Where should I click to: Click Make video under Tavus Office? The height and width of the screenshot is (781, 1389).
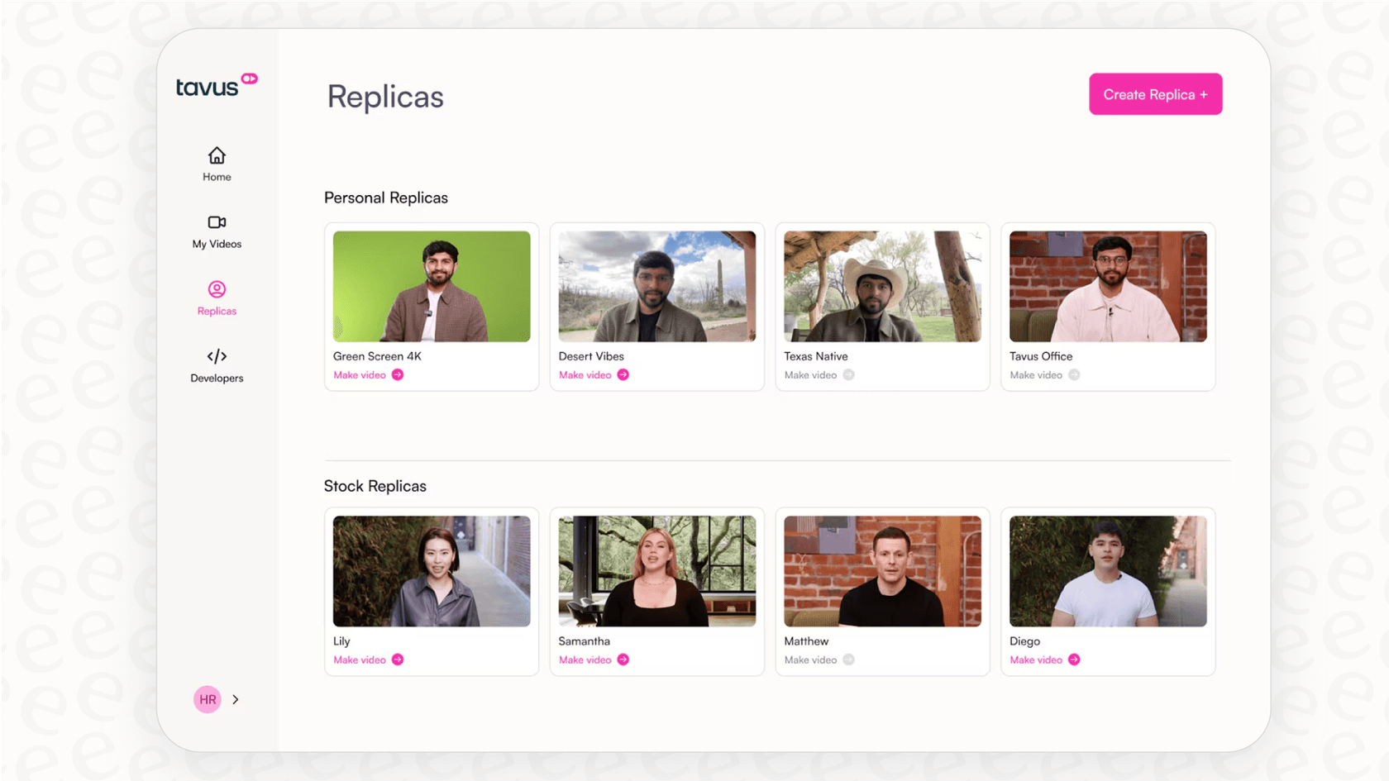click(x=1034, y=374)
